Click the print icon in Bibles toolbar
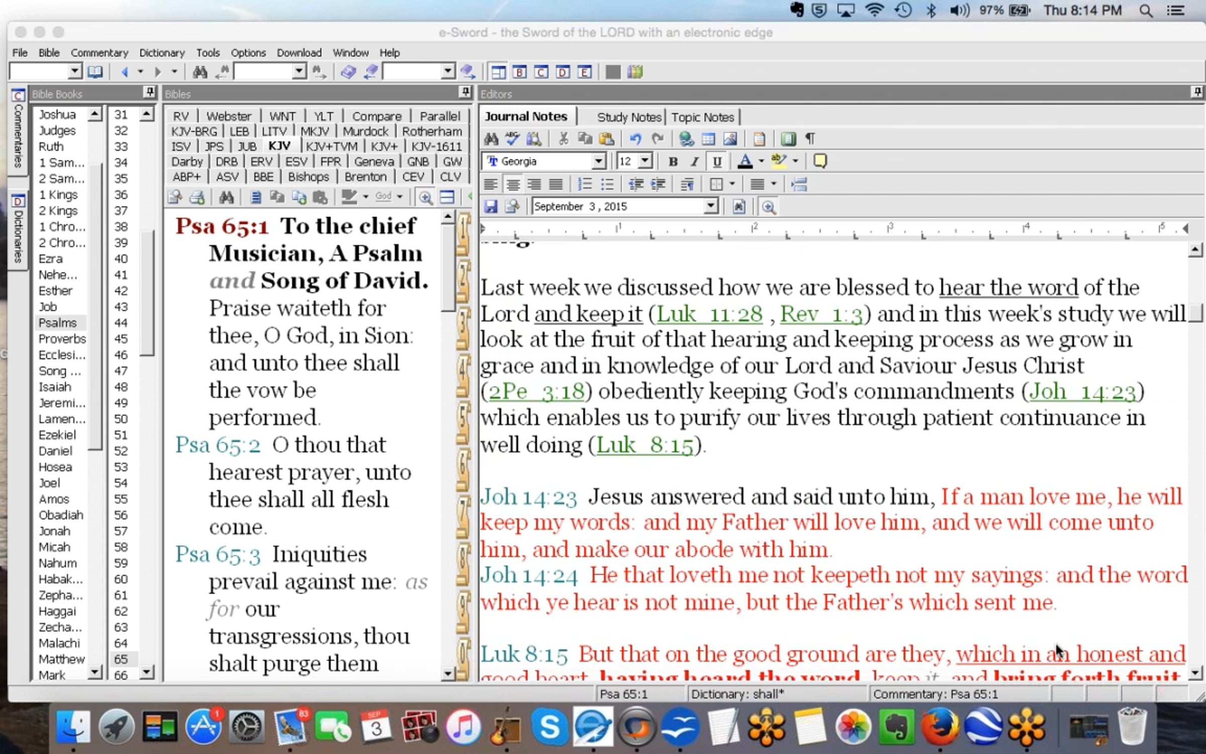Image resolution: width=1206 pixels, height=754 pixels. pos(197,197)
